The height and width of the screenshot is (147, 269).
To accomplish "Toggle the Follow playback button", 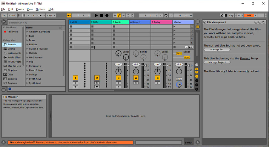I will tap(69, 15).
